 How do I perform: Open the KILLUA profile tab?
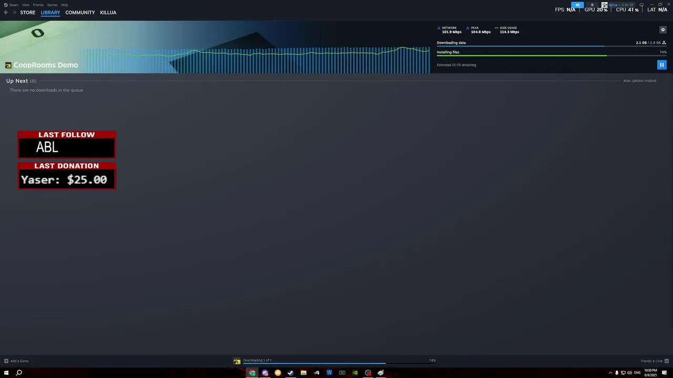(108, 13)
